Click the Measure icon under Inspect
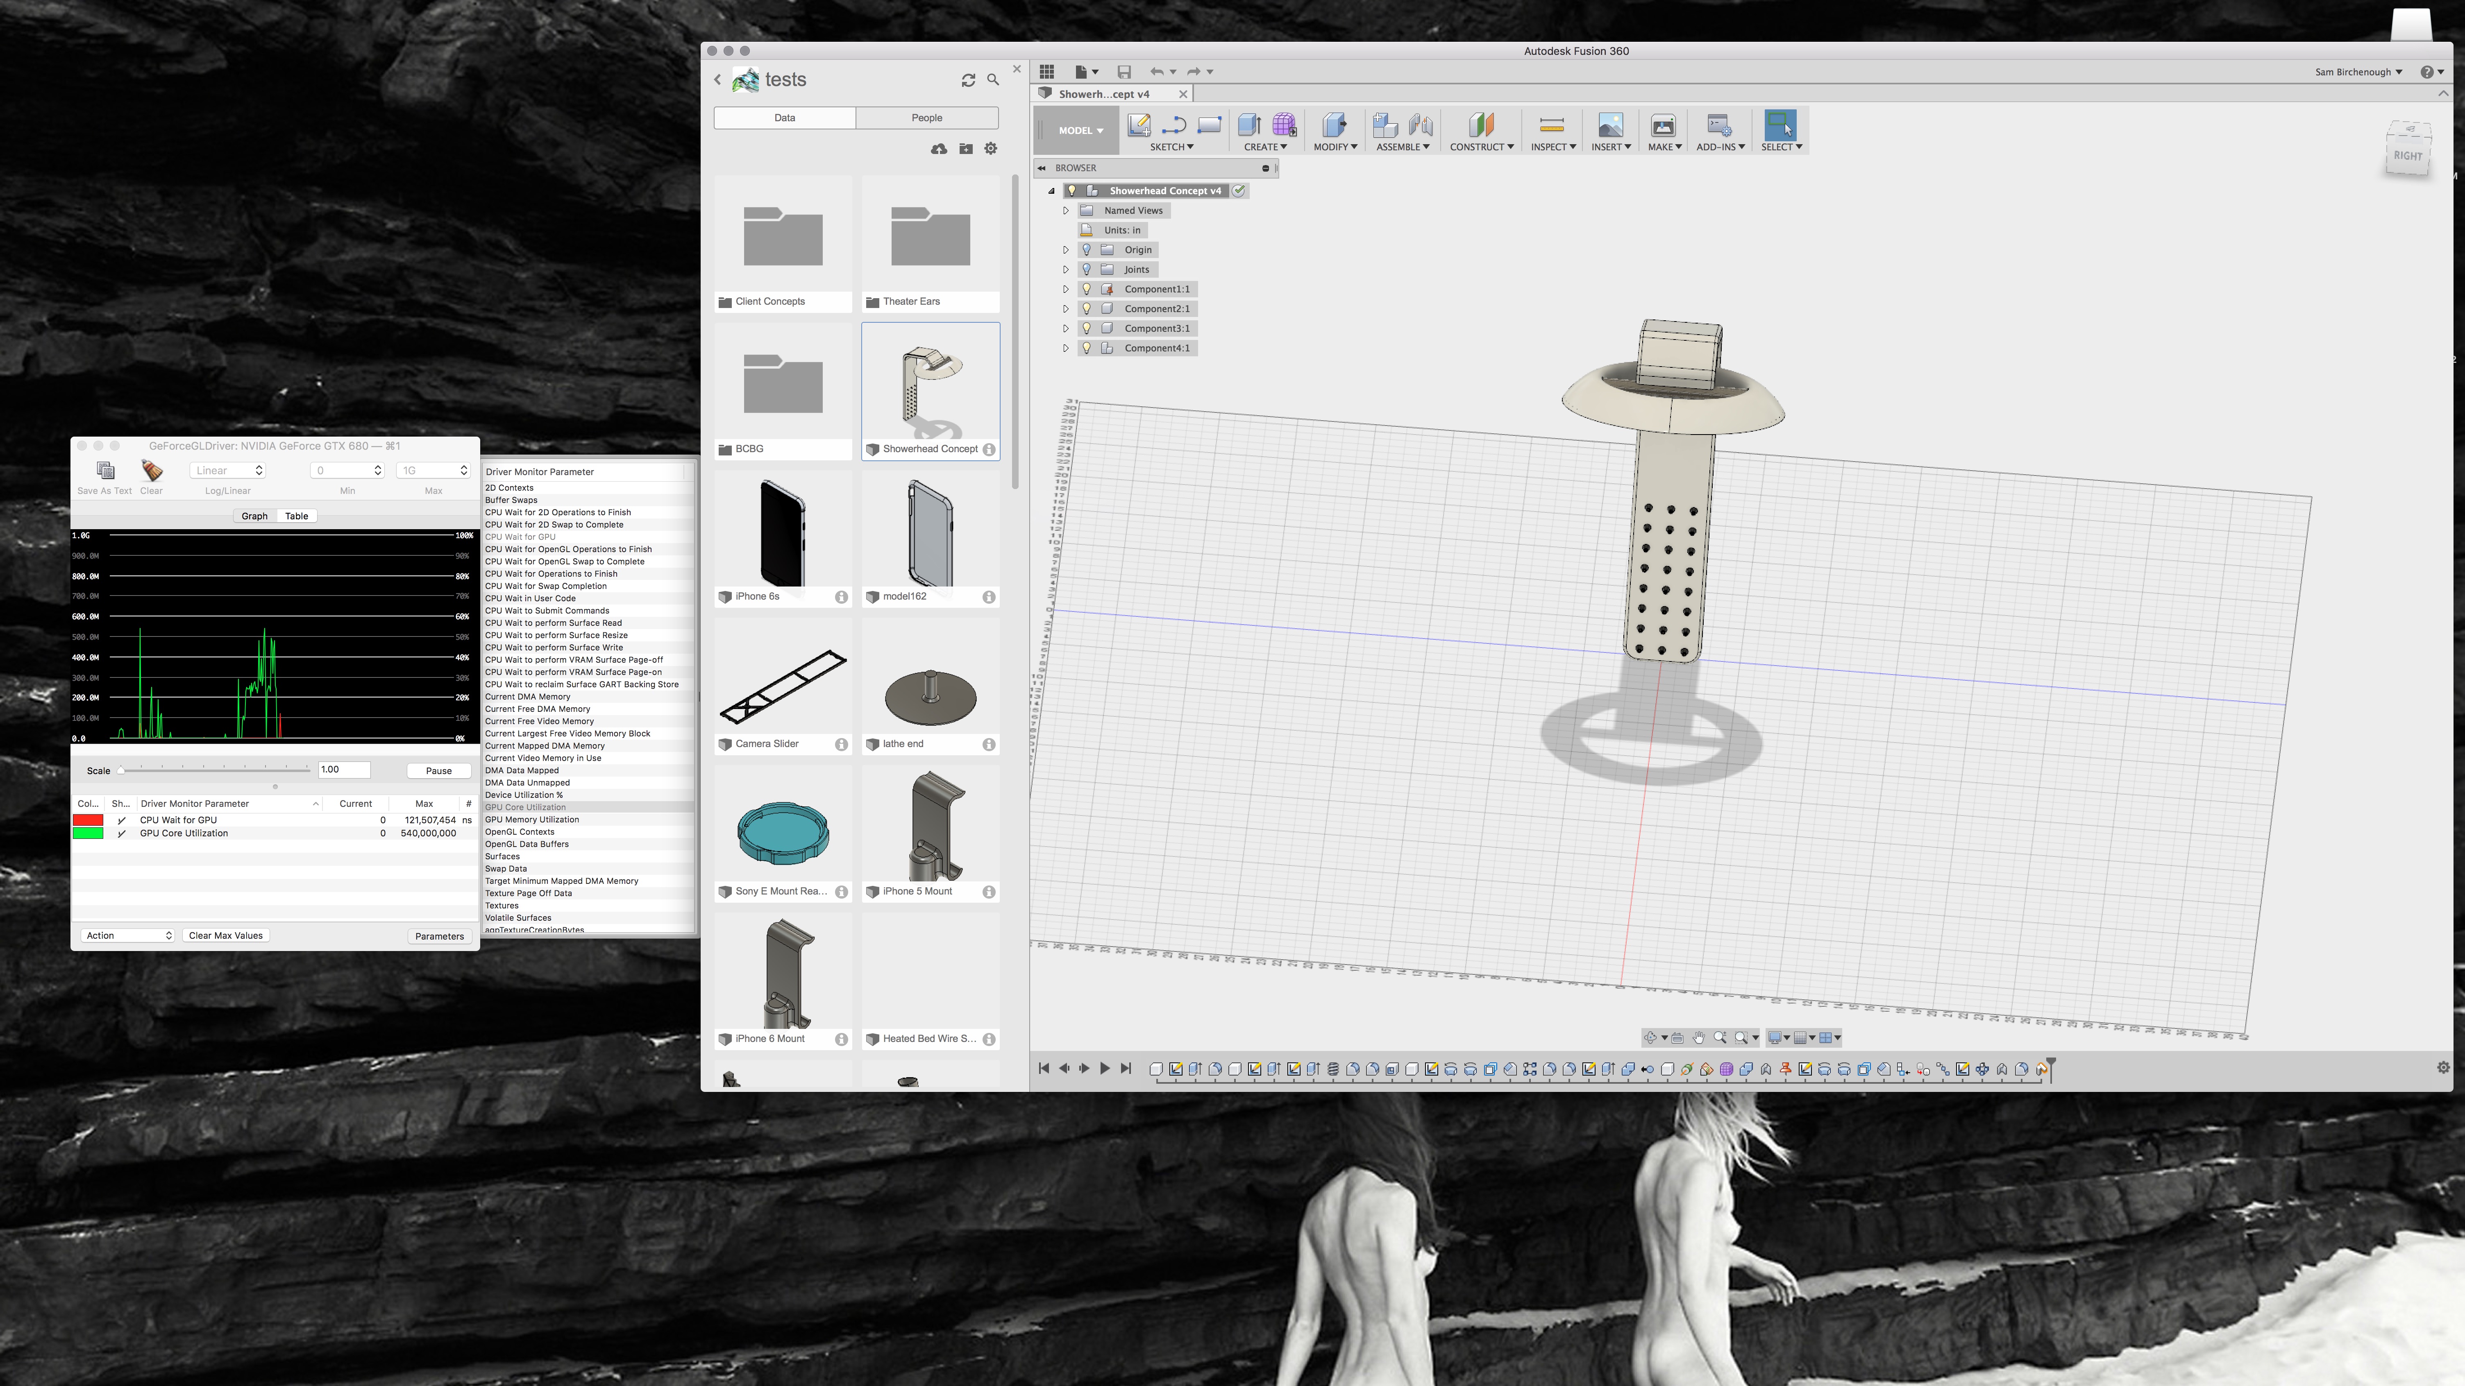 [x=1552, y=125]
